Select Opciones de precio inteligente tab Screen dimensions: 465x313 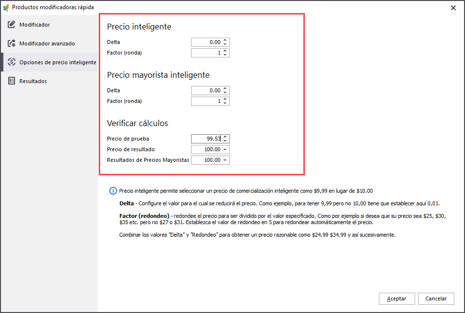49,62
